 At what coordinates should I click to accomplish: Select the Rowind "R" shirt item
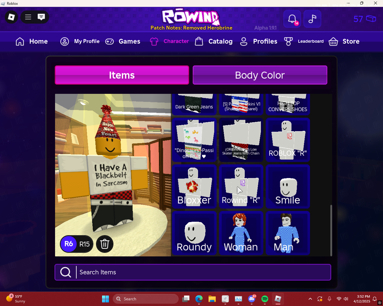[241, 186]
